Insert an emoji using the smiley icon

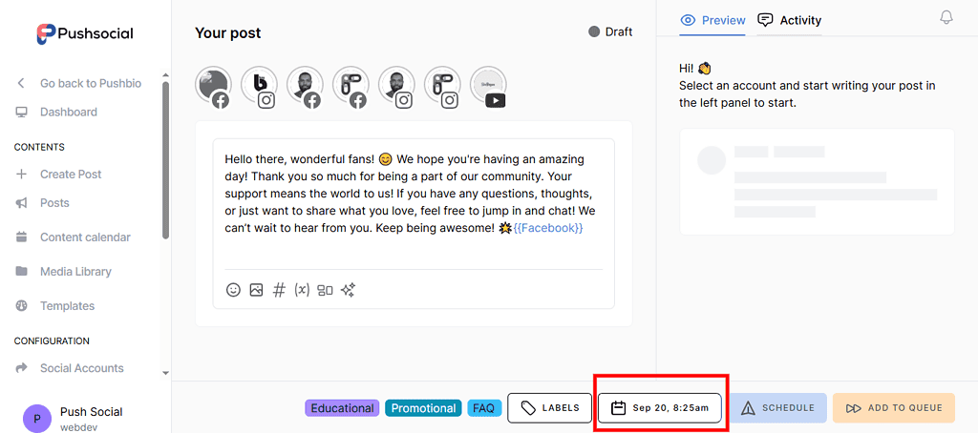click(x=233, y=290)
